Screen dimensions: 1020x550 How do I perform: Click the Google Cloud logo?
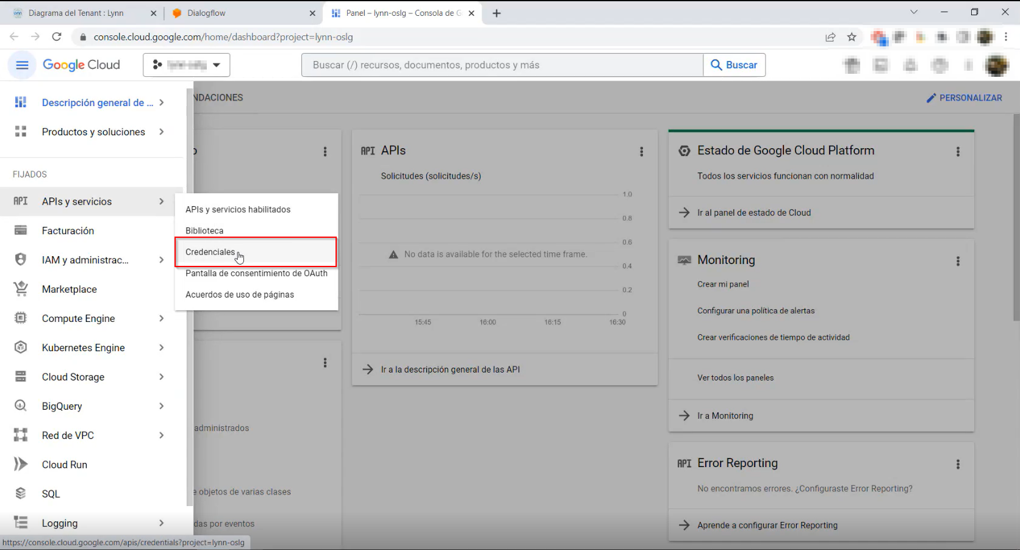tap(81, 65)
